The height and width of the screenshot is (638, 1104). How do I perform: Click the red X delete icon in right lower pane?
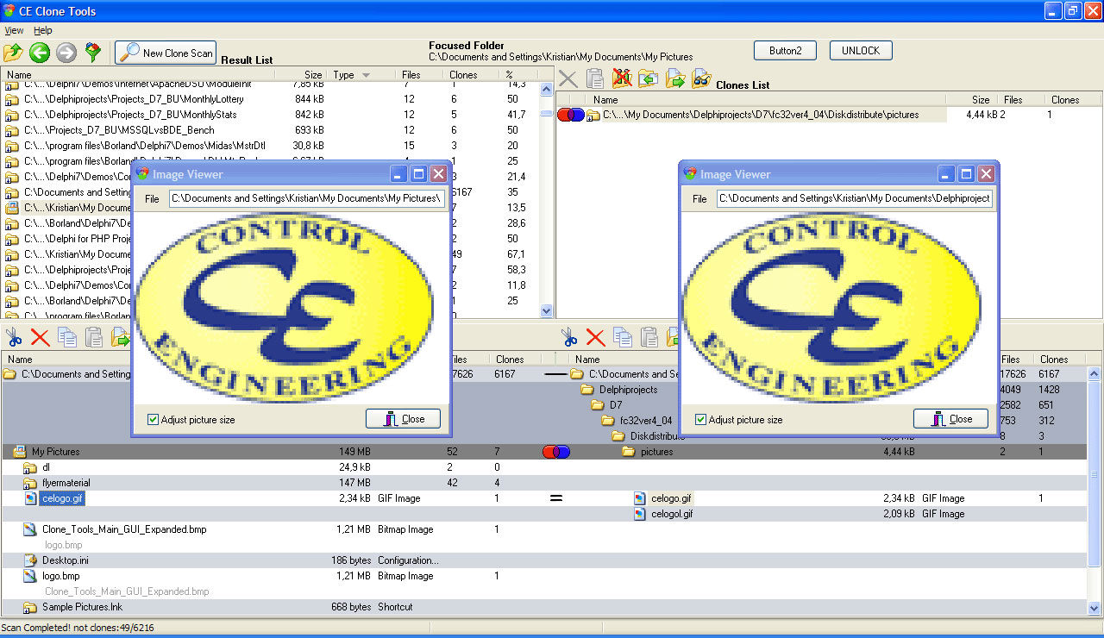tap(595, 337)
